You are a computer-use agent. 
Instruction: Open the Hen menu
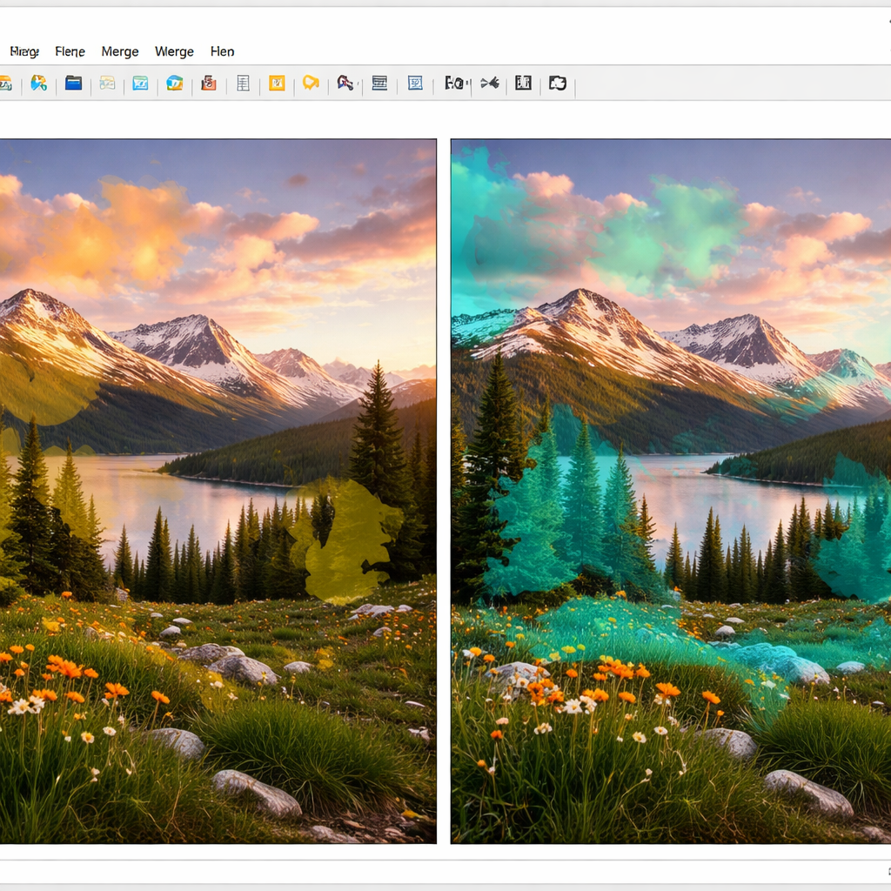(222, 51)
